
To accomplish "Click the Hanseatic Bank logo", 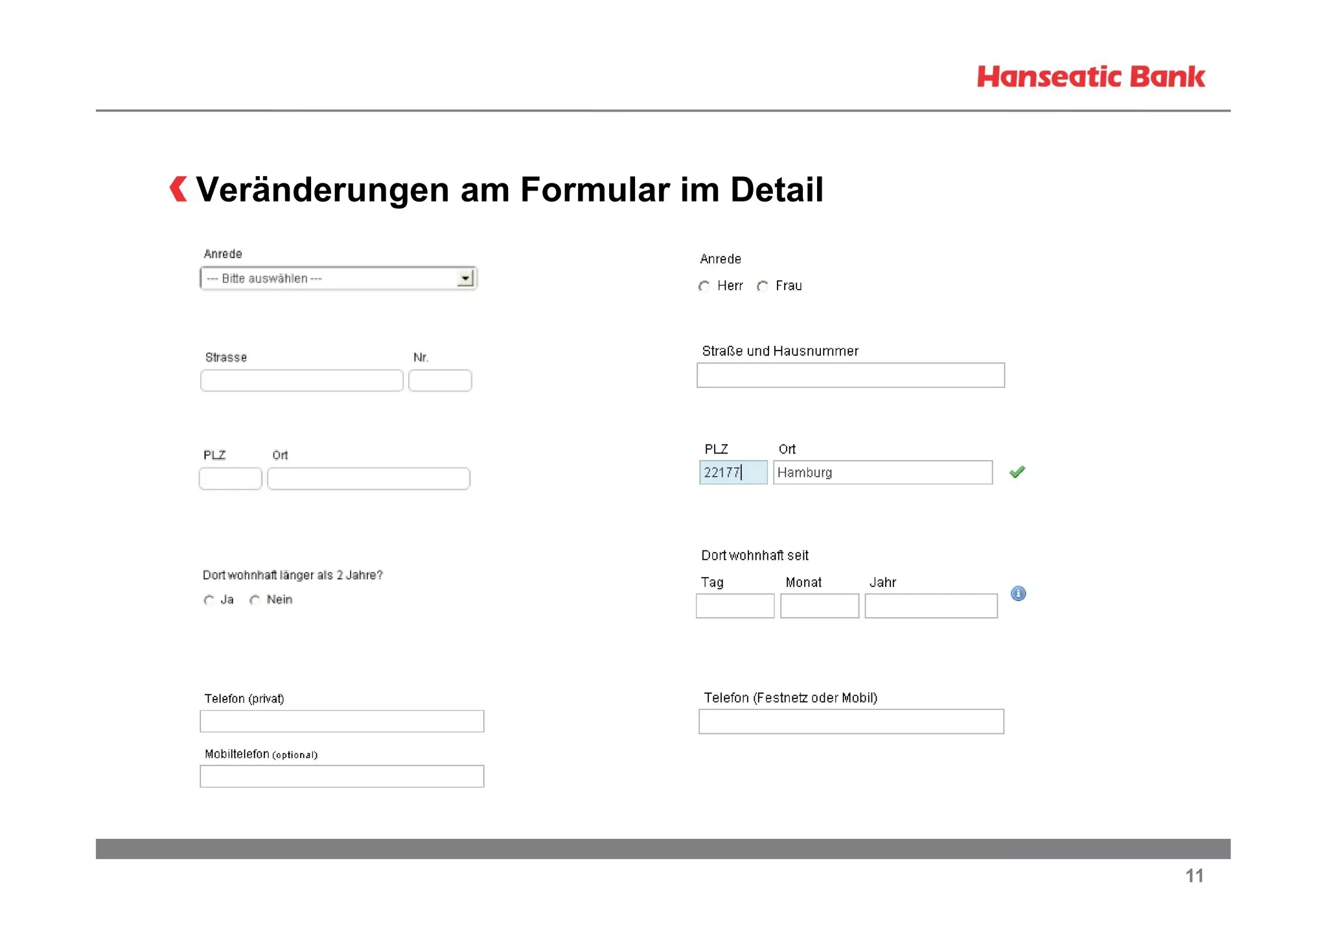I will 1091,76.
